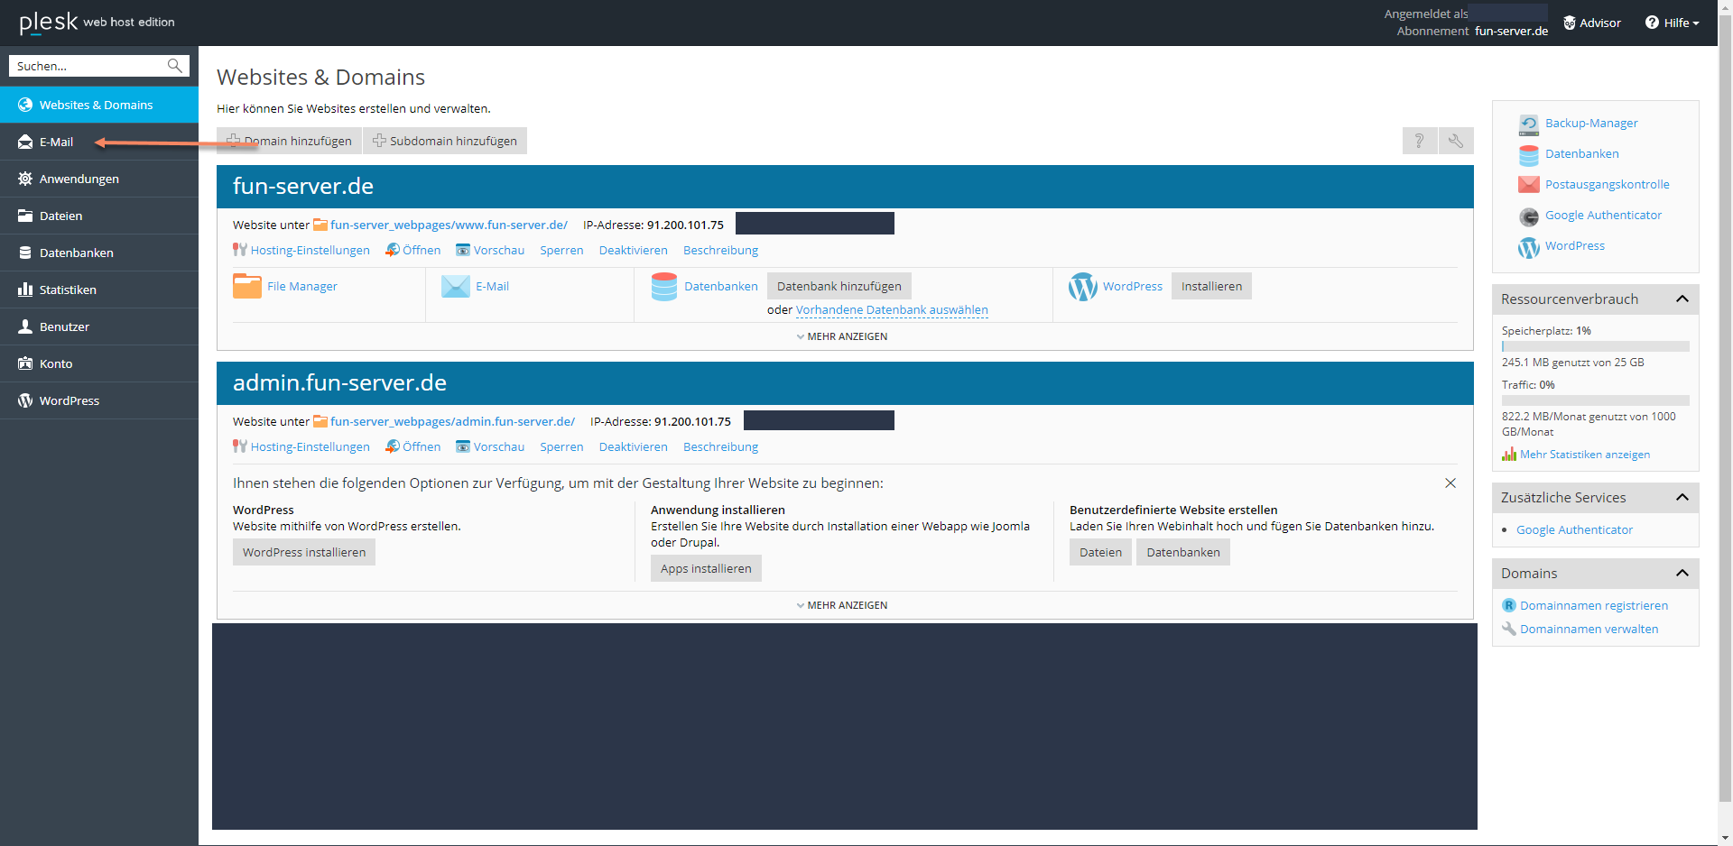
Task: Open the Backup-Manager icon in the right sidebar
Action: [1528, 124]
